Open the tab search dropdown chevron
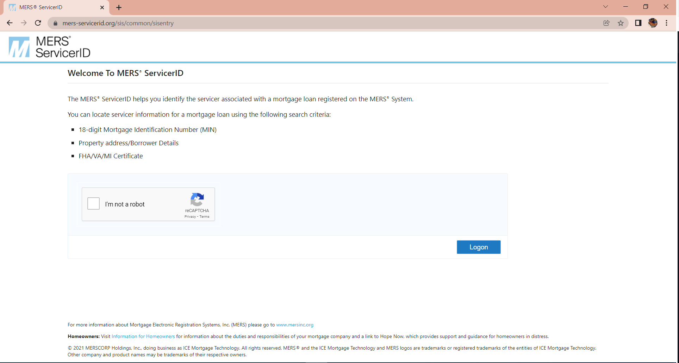679x363 pixels. click(x=605, y=6)
